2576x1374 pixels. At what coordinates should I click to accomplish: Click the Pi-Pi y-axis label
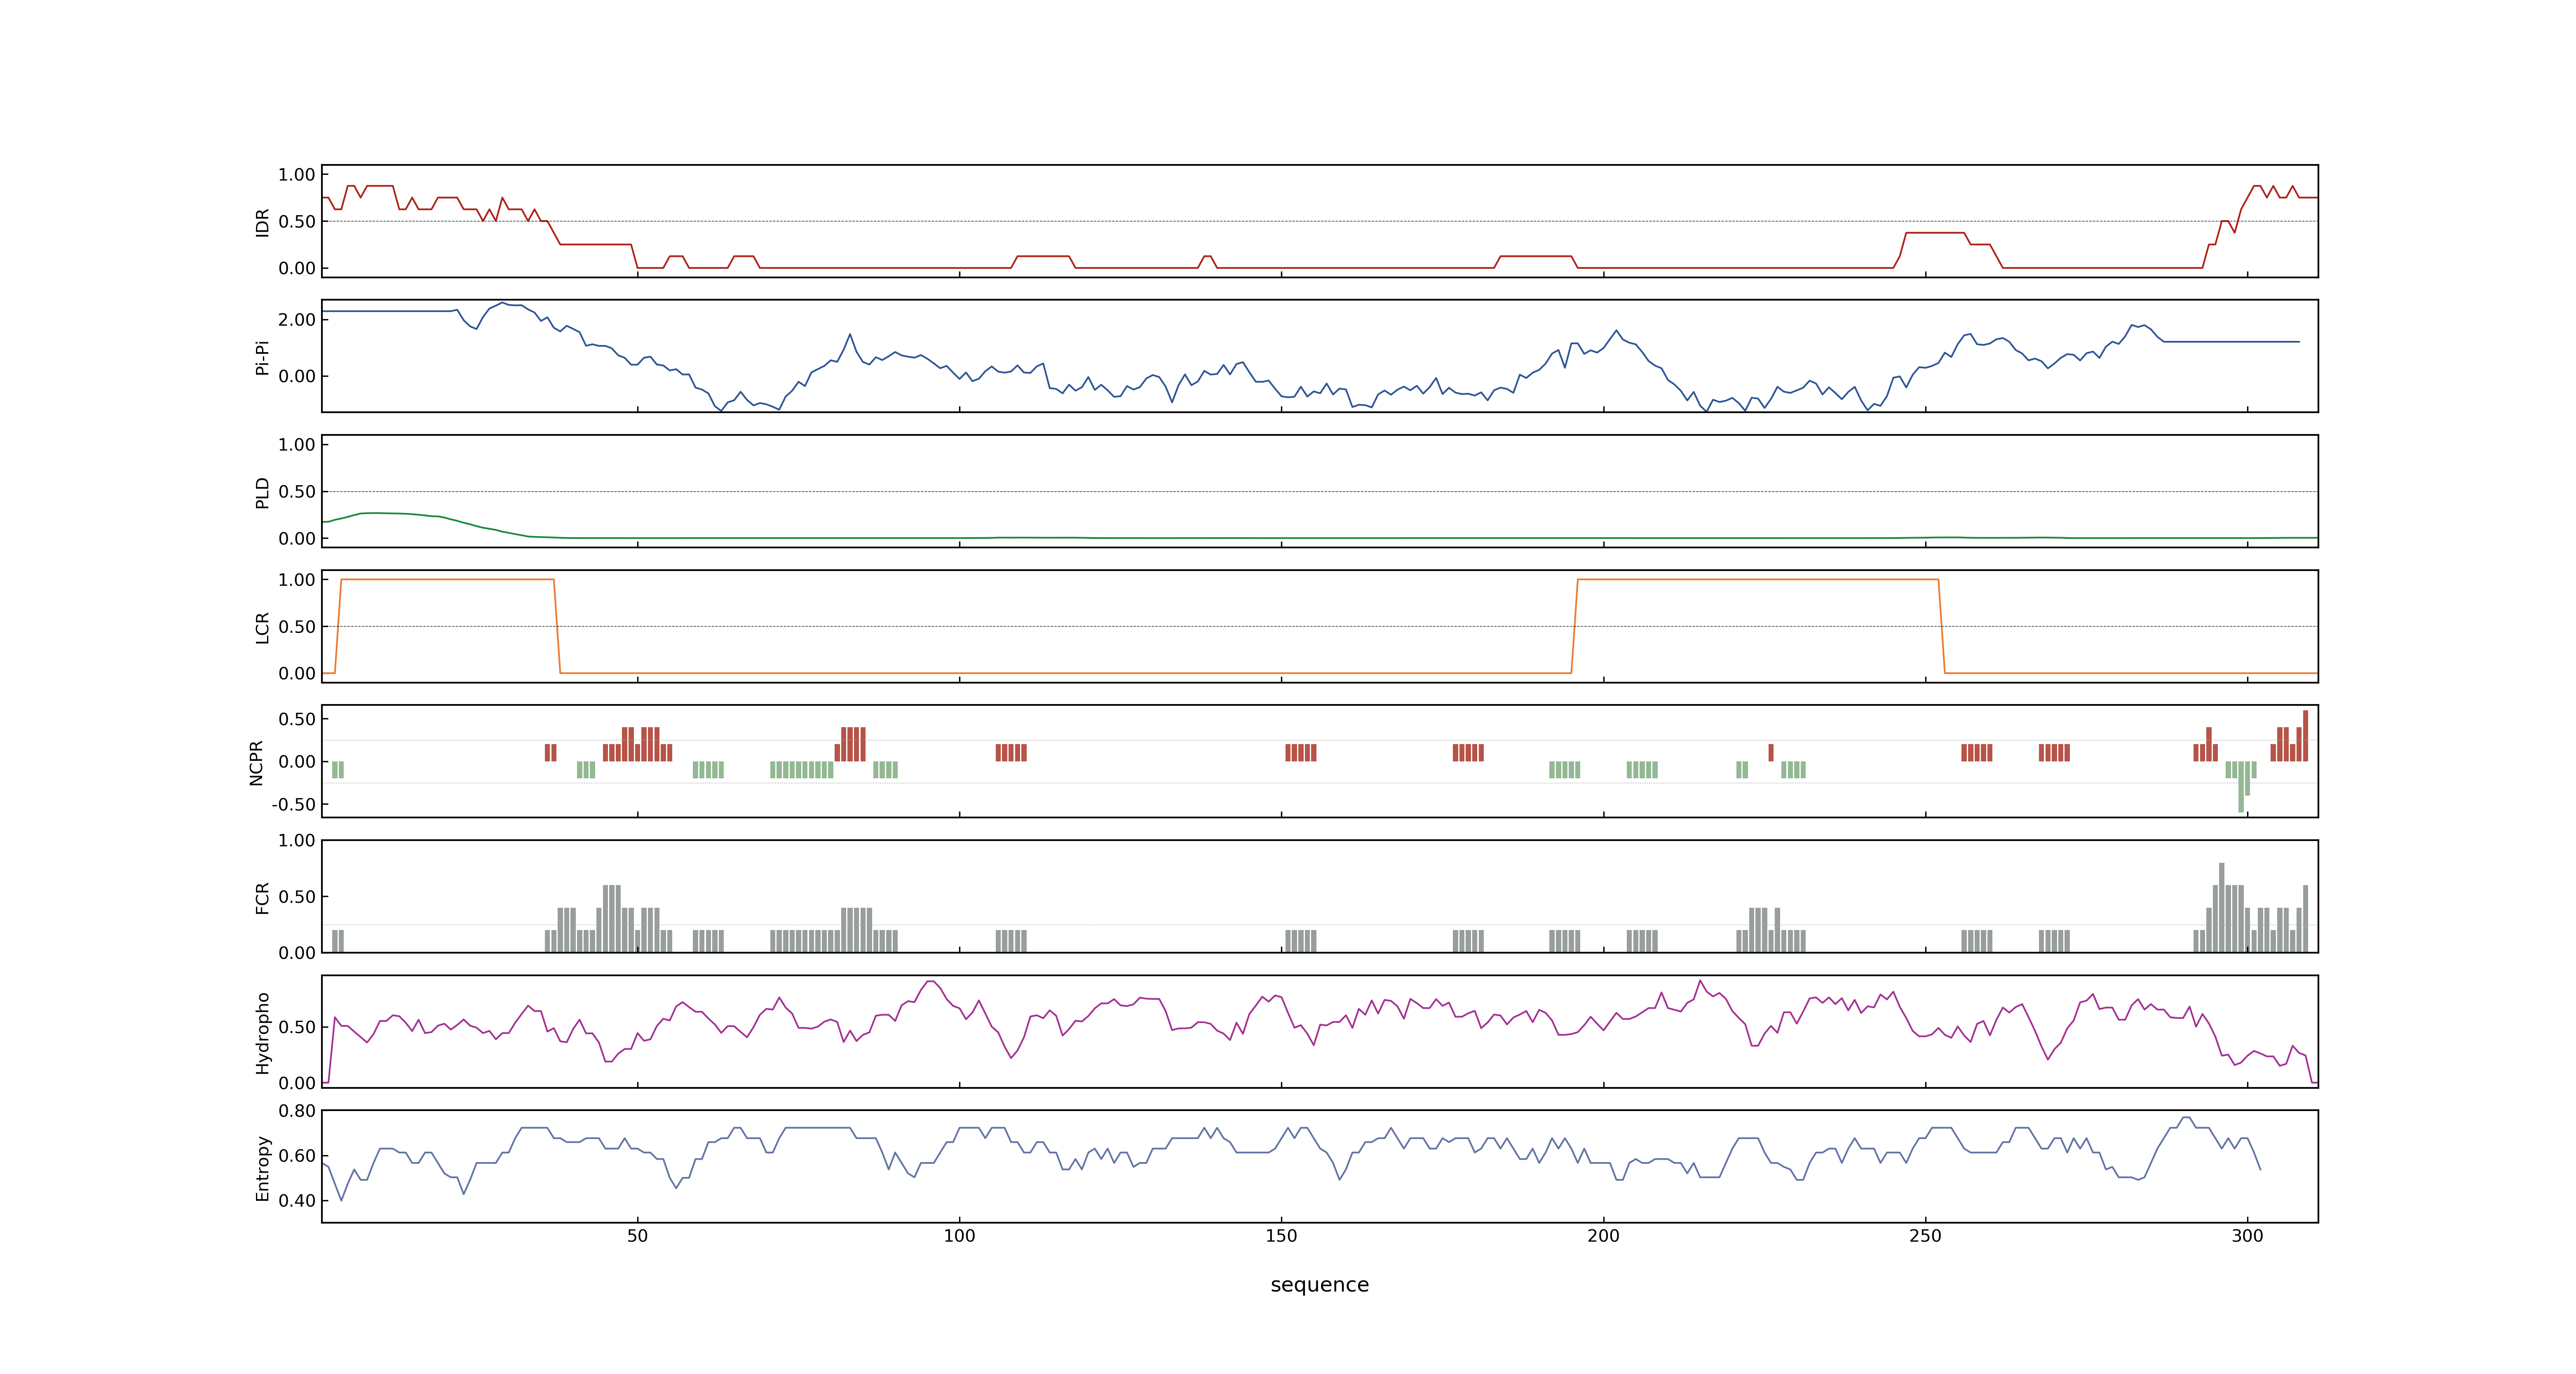coord(262,357)
